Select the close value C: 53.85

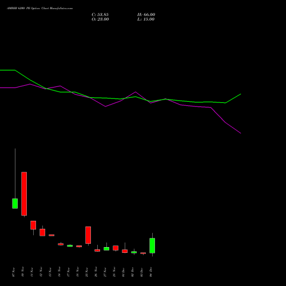[x=100, y=15]
